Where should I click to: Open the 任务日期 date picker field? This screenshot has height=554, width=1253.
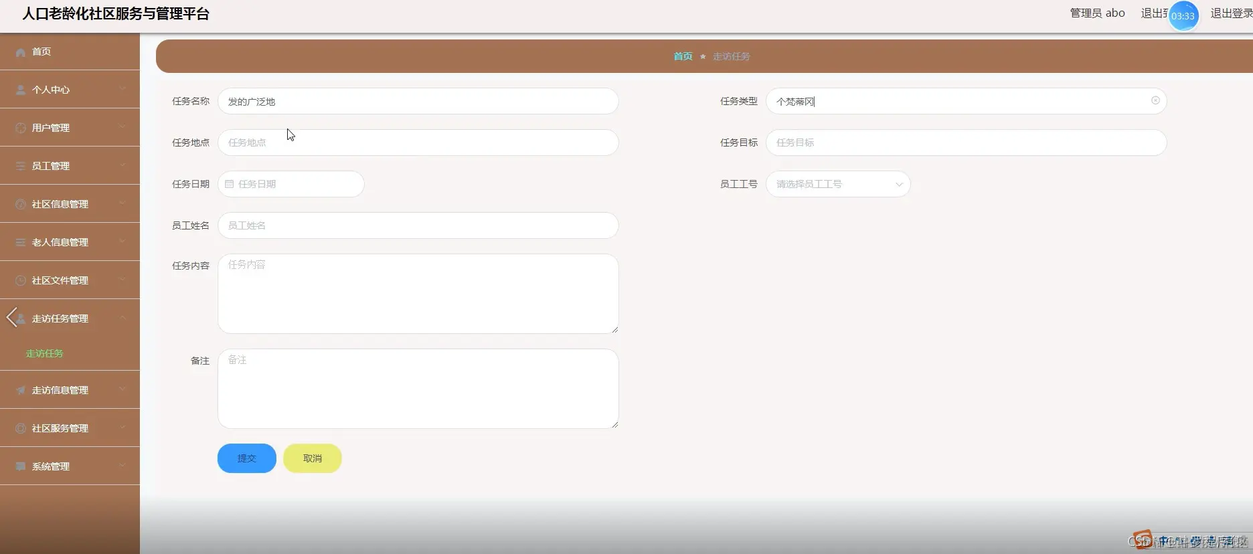[291, 184]
